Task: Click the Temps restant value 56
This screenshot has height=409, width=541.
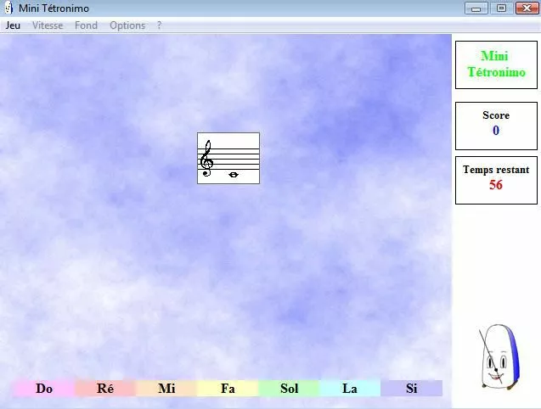Action: point(496,185)
